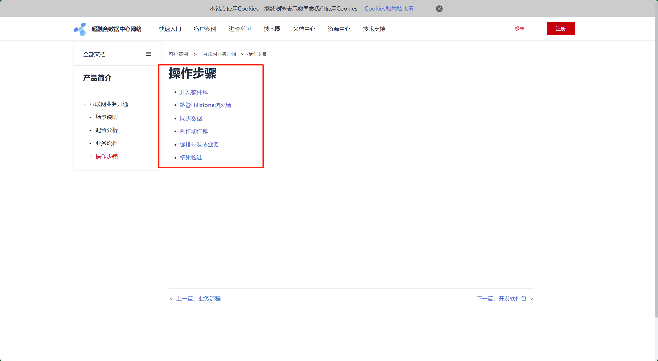The image size is (658, 361).
Task: Open the 同步数据 link
Action: [x=191, y=118]
